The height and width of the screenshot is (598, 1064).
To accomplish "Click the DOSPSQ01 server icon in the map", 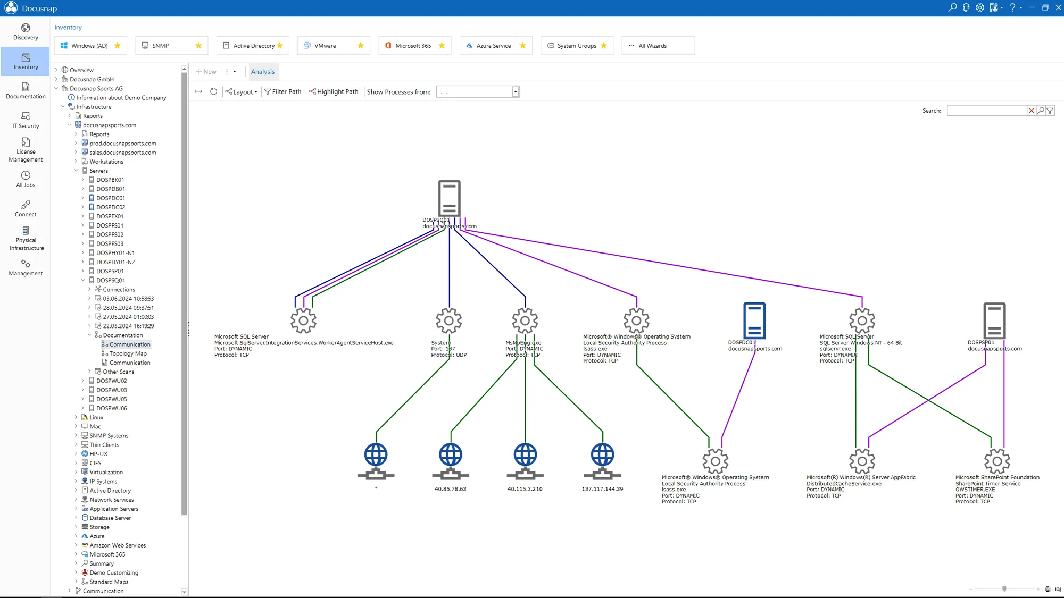I will (x=450, y=198).
